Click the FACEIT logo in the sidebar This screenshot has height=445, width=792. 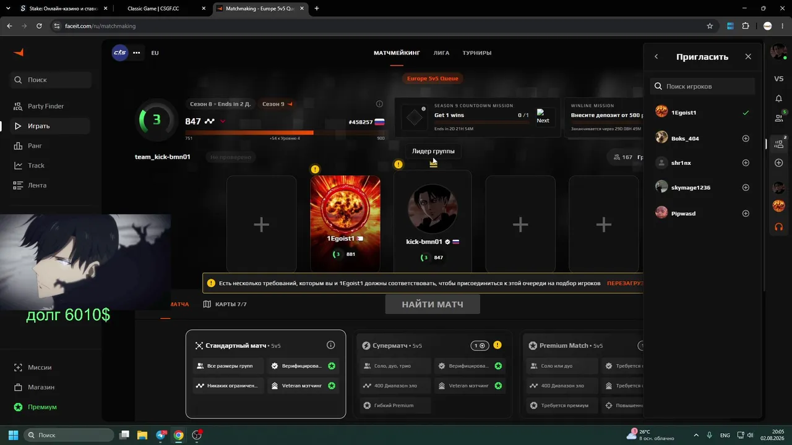[19, 53]
